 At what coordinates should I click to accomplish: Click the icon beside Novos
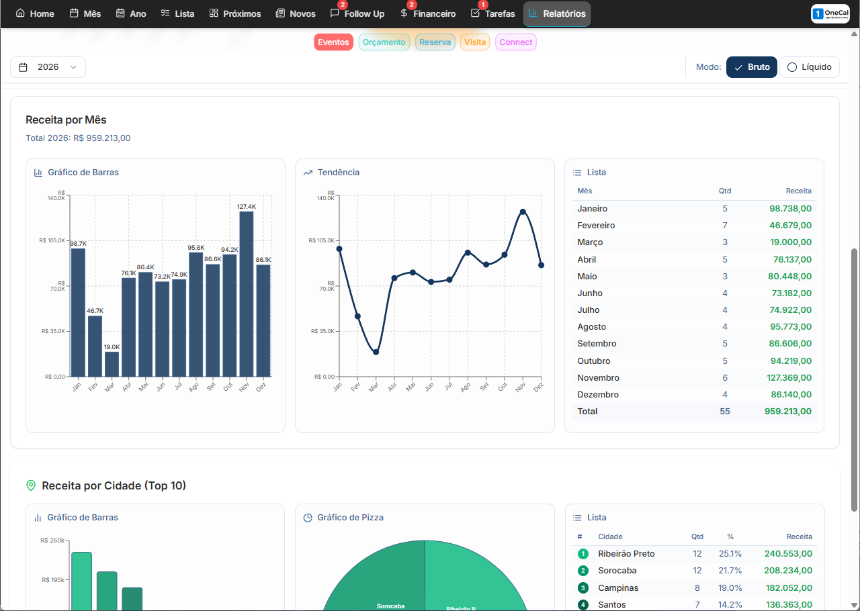tap(280, 13)
